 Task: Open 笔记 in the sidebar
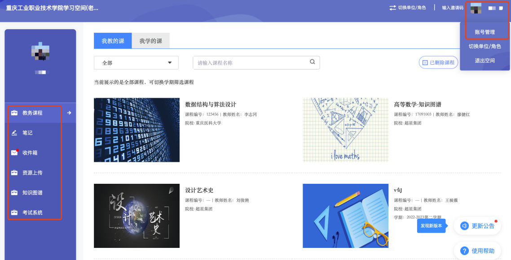pyautogui.click(x=40, y=133)
